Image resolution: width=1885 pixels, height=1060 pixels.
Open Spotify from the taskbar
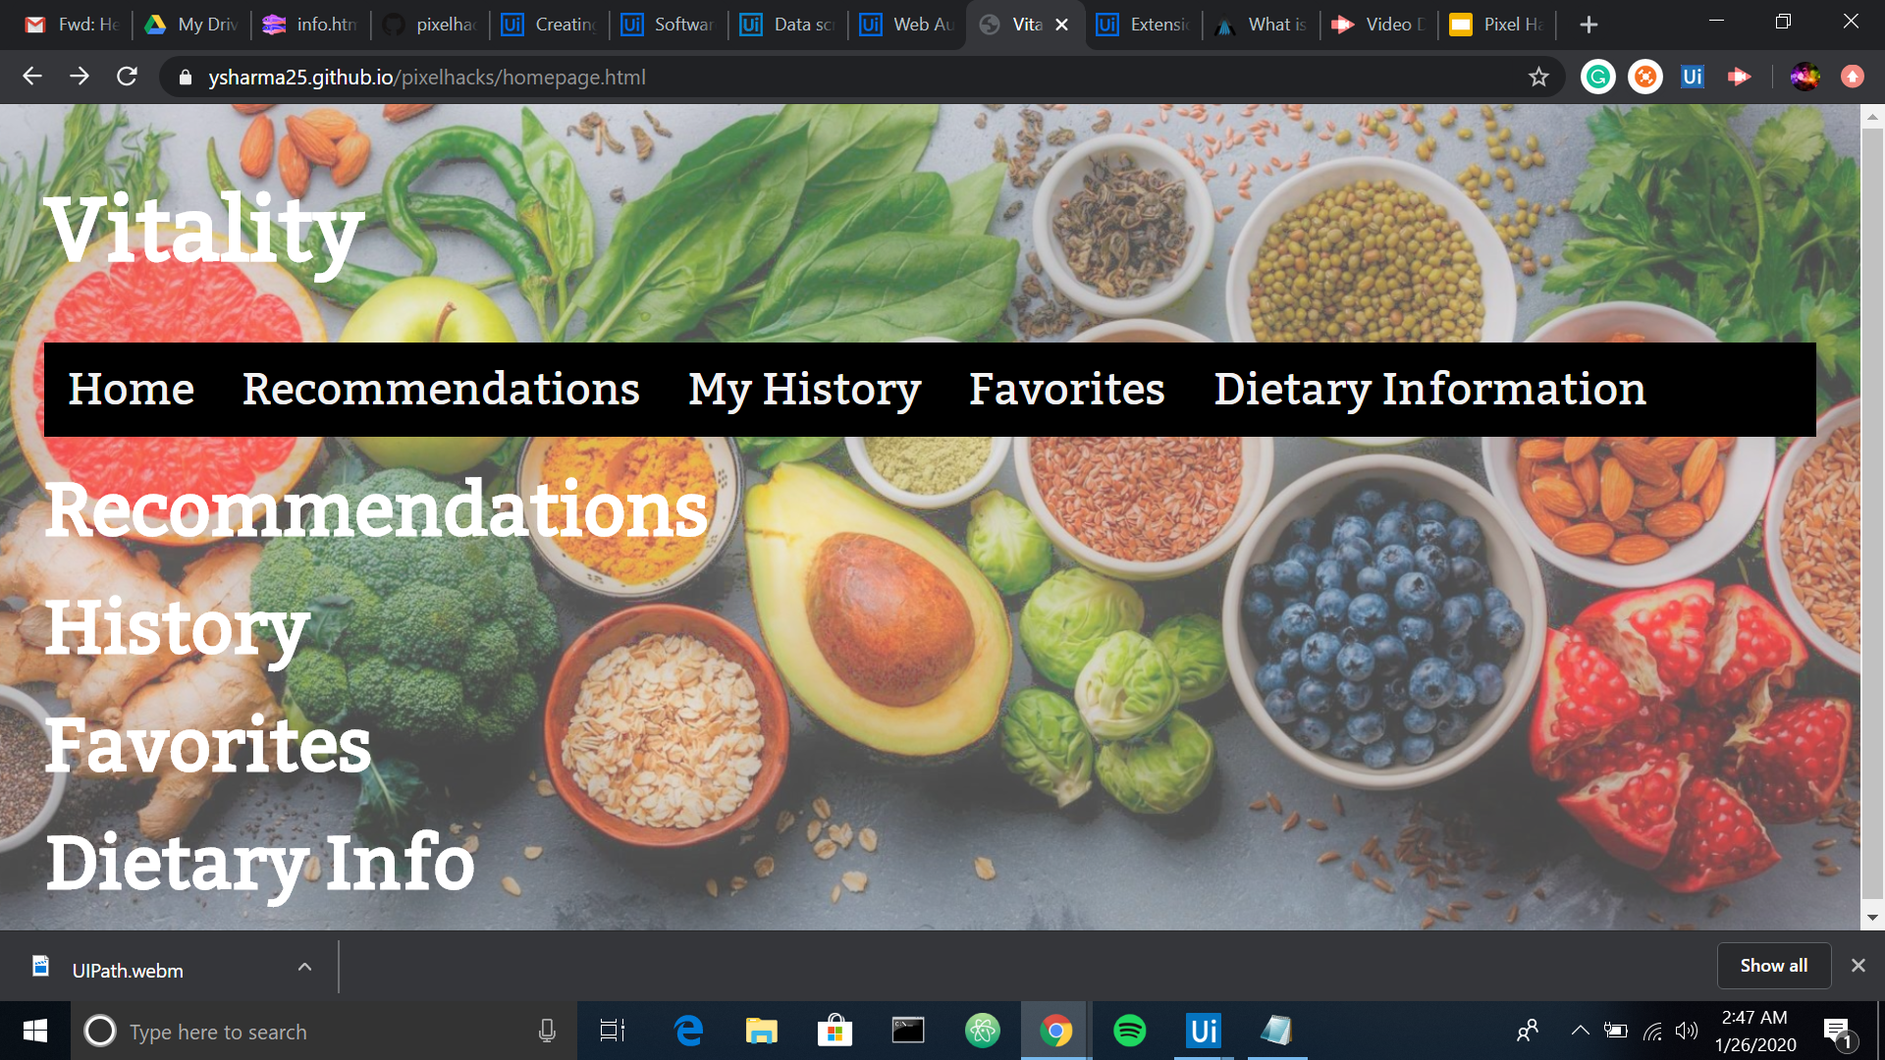[x=1129, y=1031]
